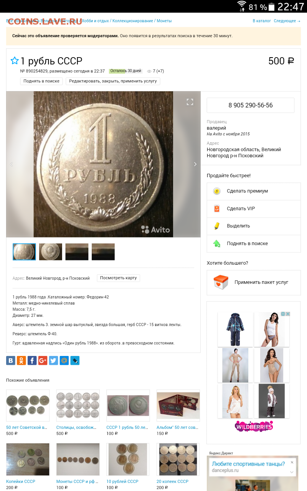The width and height of the screenshot is (307, 491).
Task: Toggle the favorite star next to the title
Action: [15, 61]
